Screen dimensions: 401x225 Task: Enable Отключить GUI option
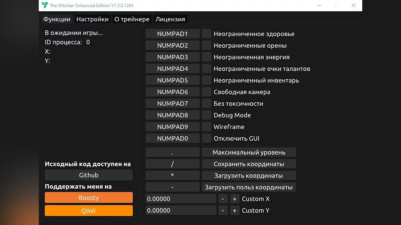[x=206, y=138]
